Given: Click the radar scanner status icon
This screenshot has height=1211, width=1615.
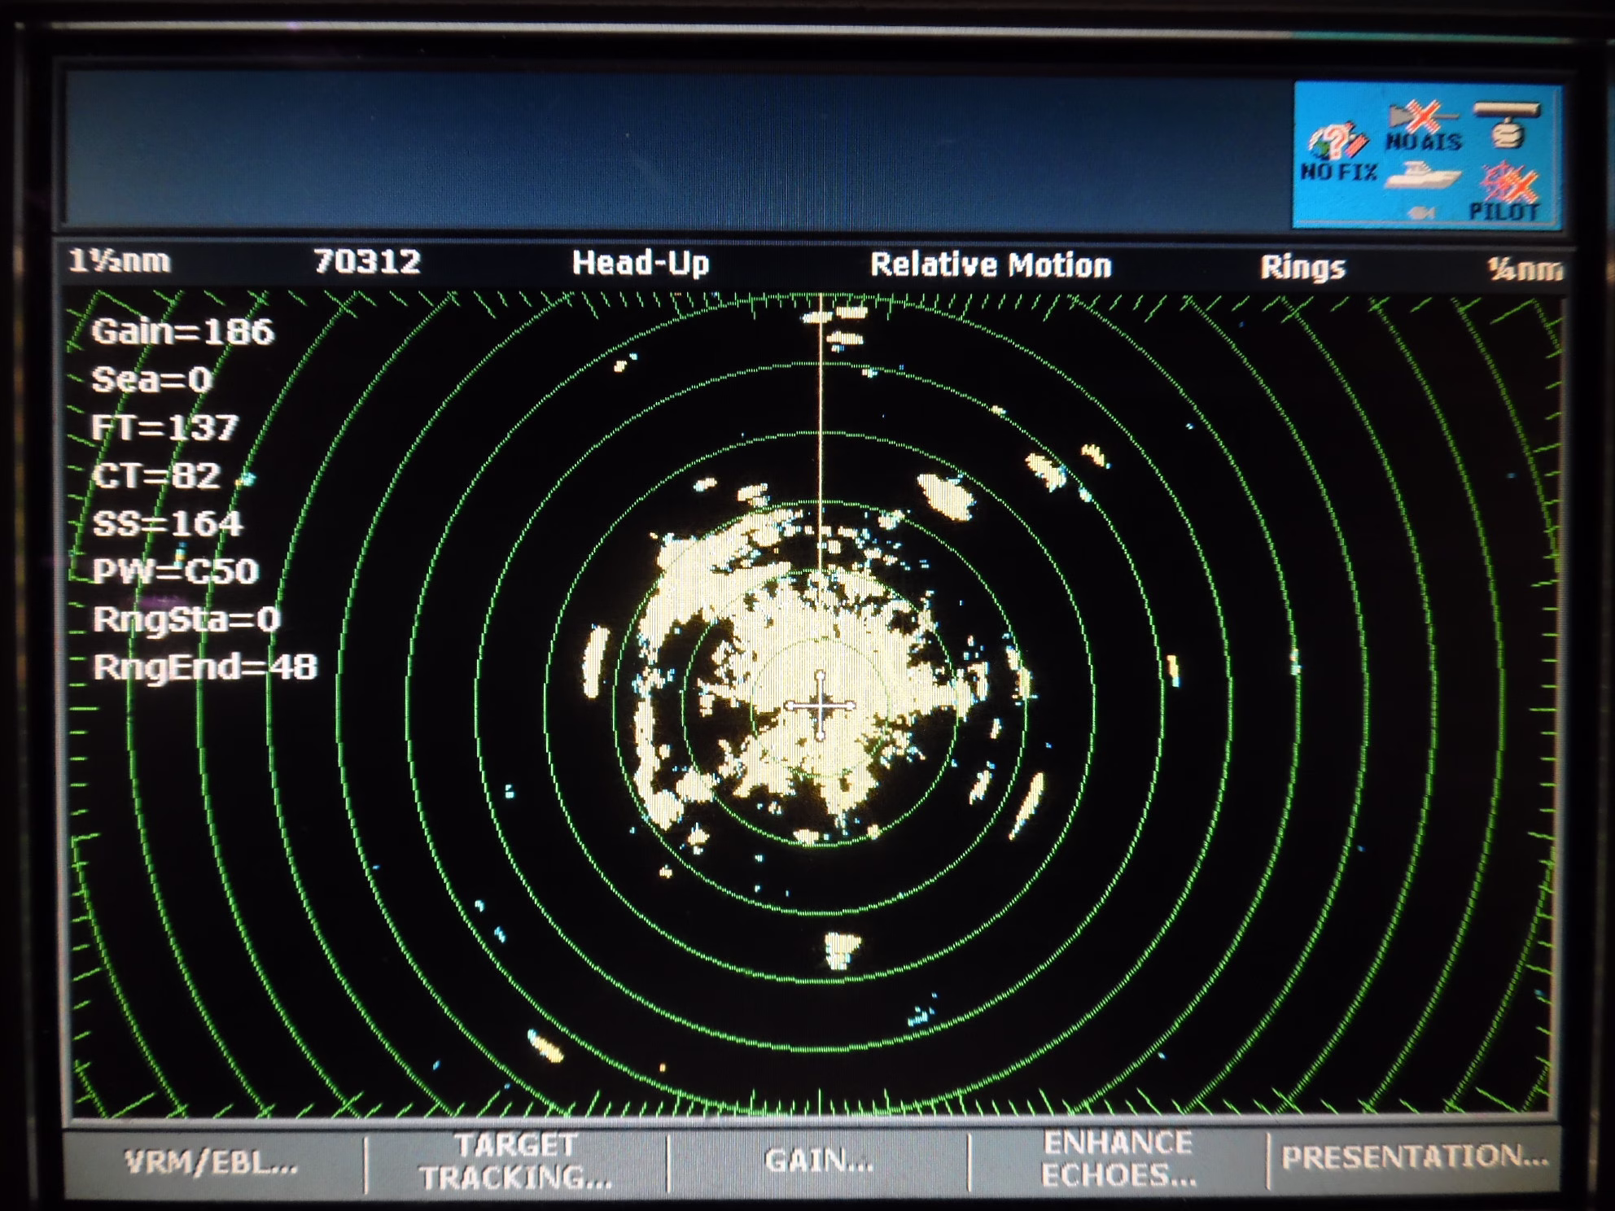Looking at the screenshot, I should [x=1507, y=125].
